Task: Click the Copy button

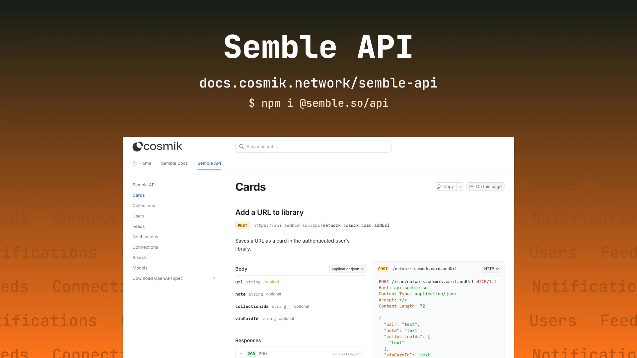Action: [445, 187]
